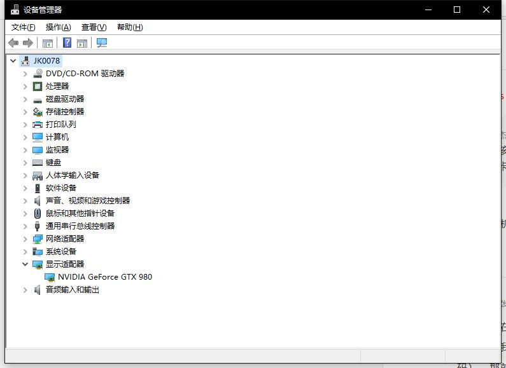Open the 查看(V) menu
506x368 pixels.
coord(94,27)
